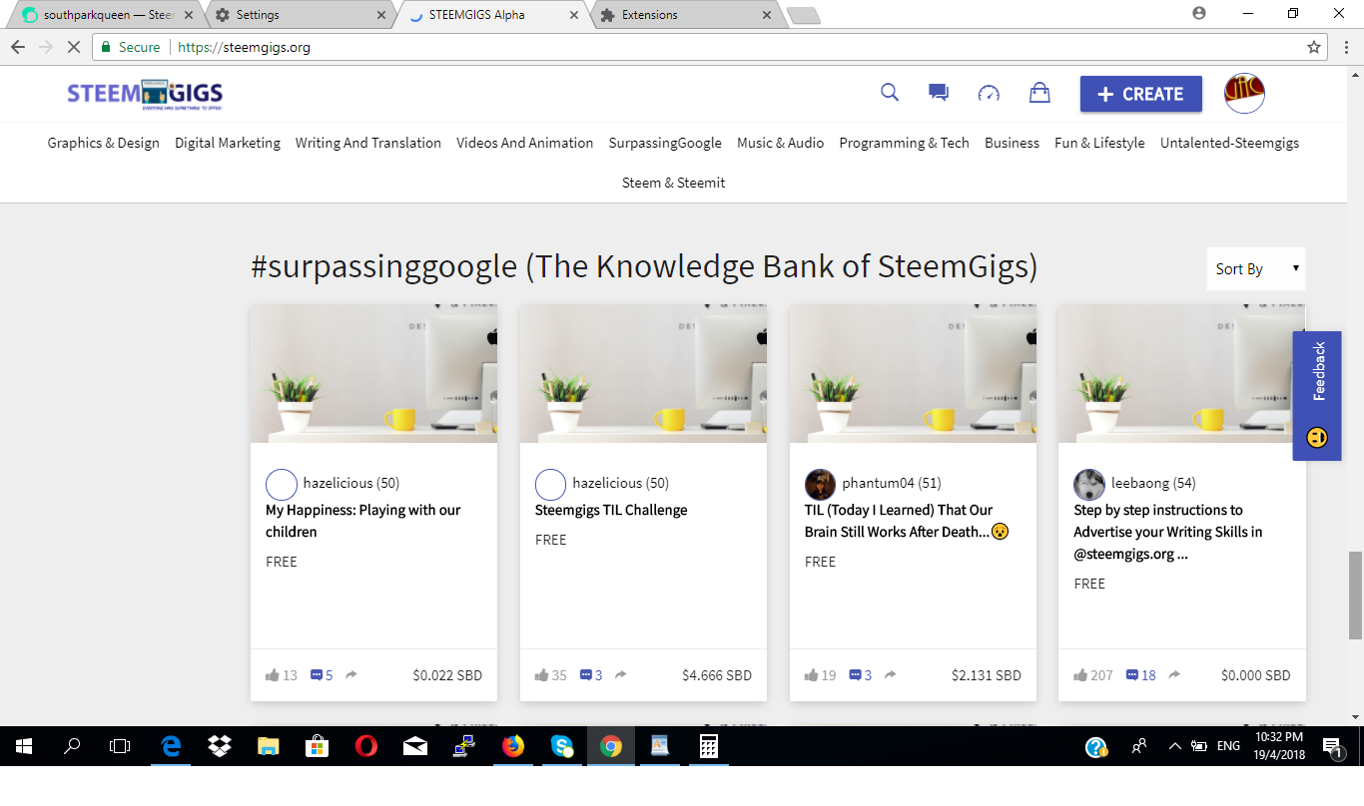The width and height of the screenshot is (1364, 806).
Task: Open the Feedback side tab
Action: point(1317,396)
